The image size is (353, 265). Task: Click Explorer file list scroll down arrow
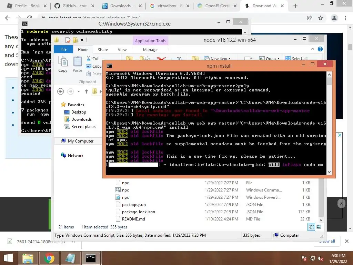321,220
